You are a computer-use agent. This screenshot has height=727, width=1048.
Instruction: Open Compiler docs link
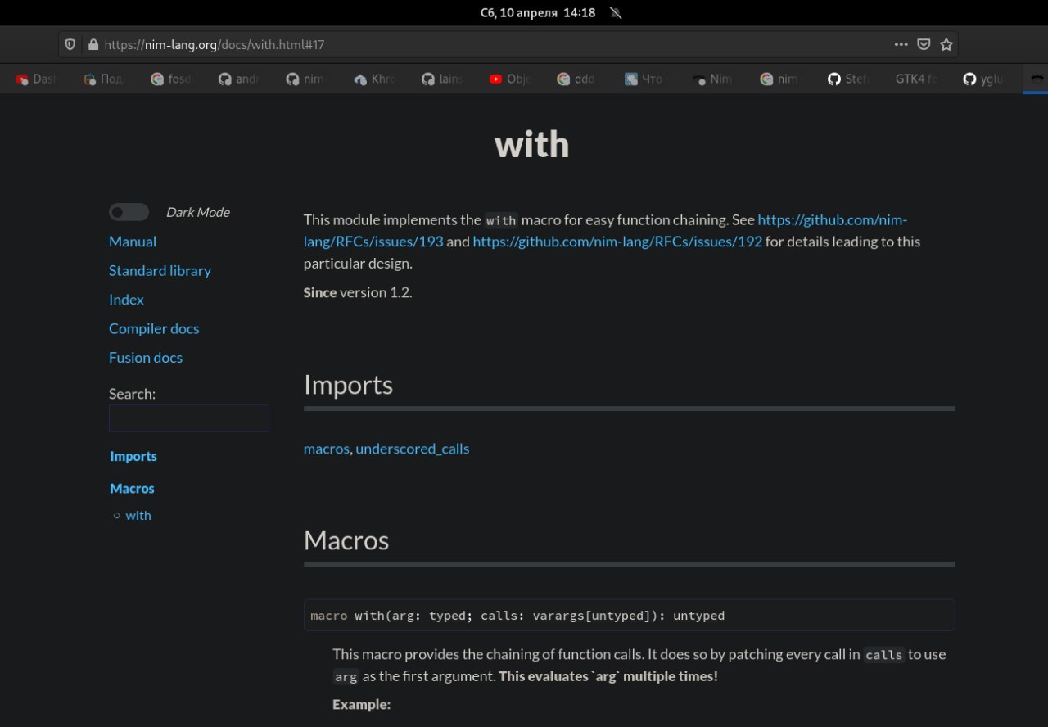(154, 328)
